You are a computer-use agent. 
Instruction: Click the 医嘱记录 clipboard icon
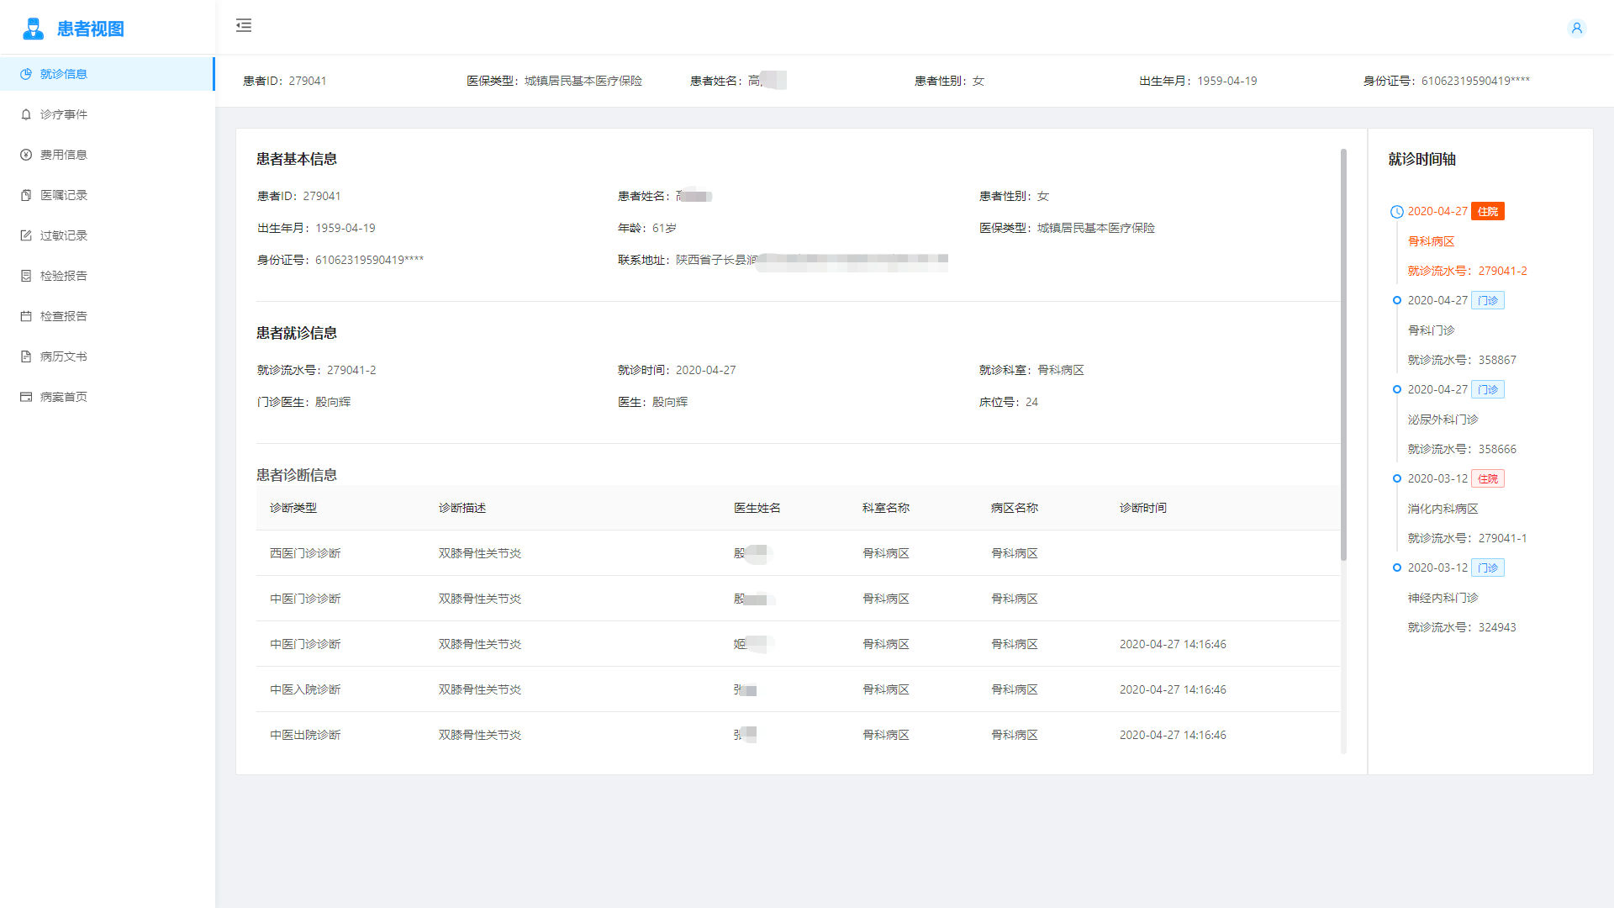click(x=26, y=195)
